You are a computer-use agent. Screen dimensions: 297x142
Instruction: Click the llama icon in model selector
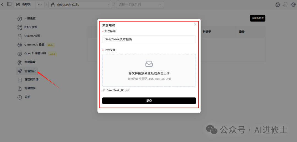[53, 5]
